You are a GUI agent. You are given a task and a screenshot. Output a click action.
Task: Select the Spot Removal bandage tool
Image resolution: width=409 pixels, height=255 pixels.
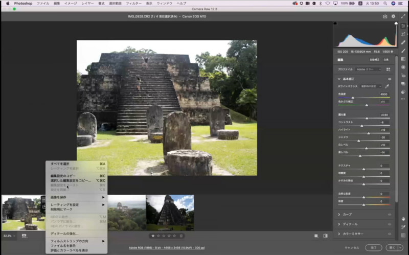403,42
